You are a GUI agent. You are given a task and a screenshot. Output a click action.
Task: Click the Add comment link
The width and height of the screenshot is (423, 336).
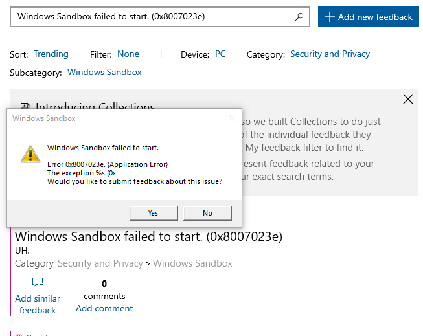click(x=104, y=308)
